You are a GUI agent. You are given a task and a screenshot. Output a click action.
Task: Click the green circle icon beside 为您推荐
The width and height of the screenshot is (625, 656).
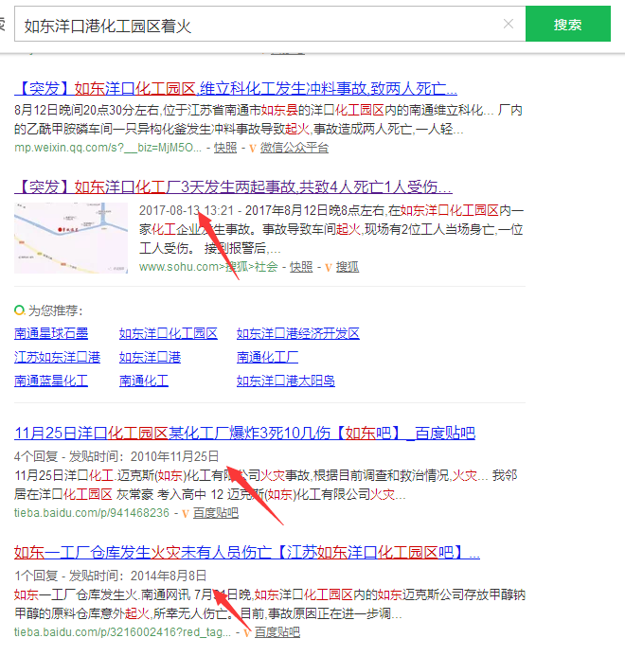point(19,310)
